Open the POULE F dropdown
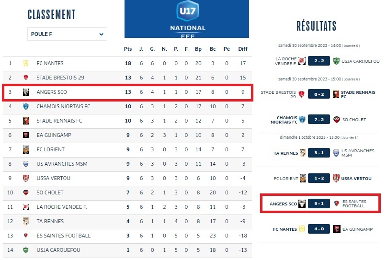The height and width of the screenshot is (260, 387). pos(67,34)
